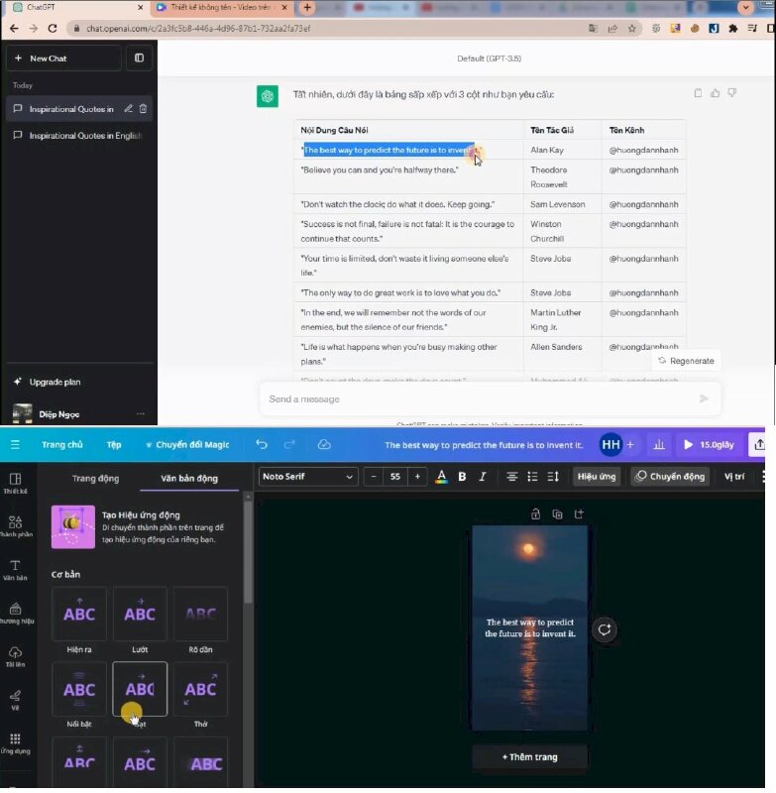
Task: Open the text color picker
Action: tap(441, 477)
